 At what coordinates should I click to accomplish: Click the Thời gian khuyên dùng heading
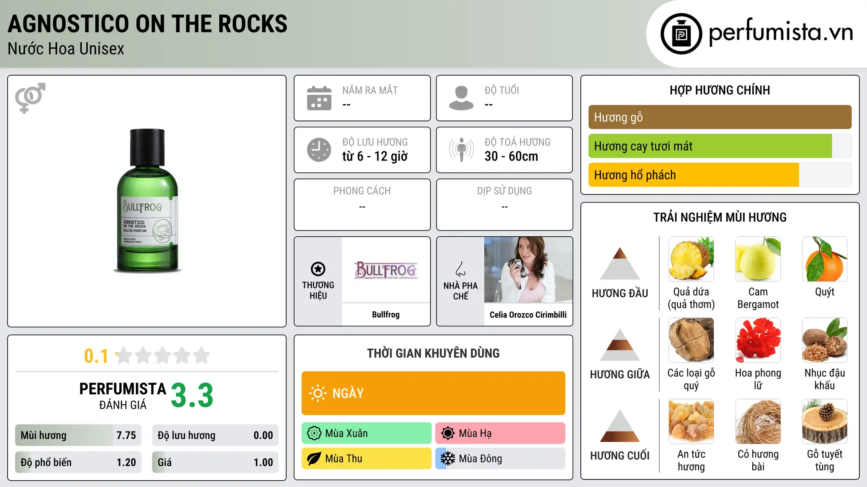pyautogui.click(x=433, y=353)
